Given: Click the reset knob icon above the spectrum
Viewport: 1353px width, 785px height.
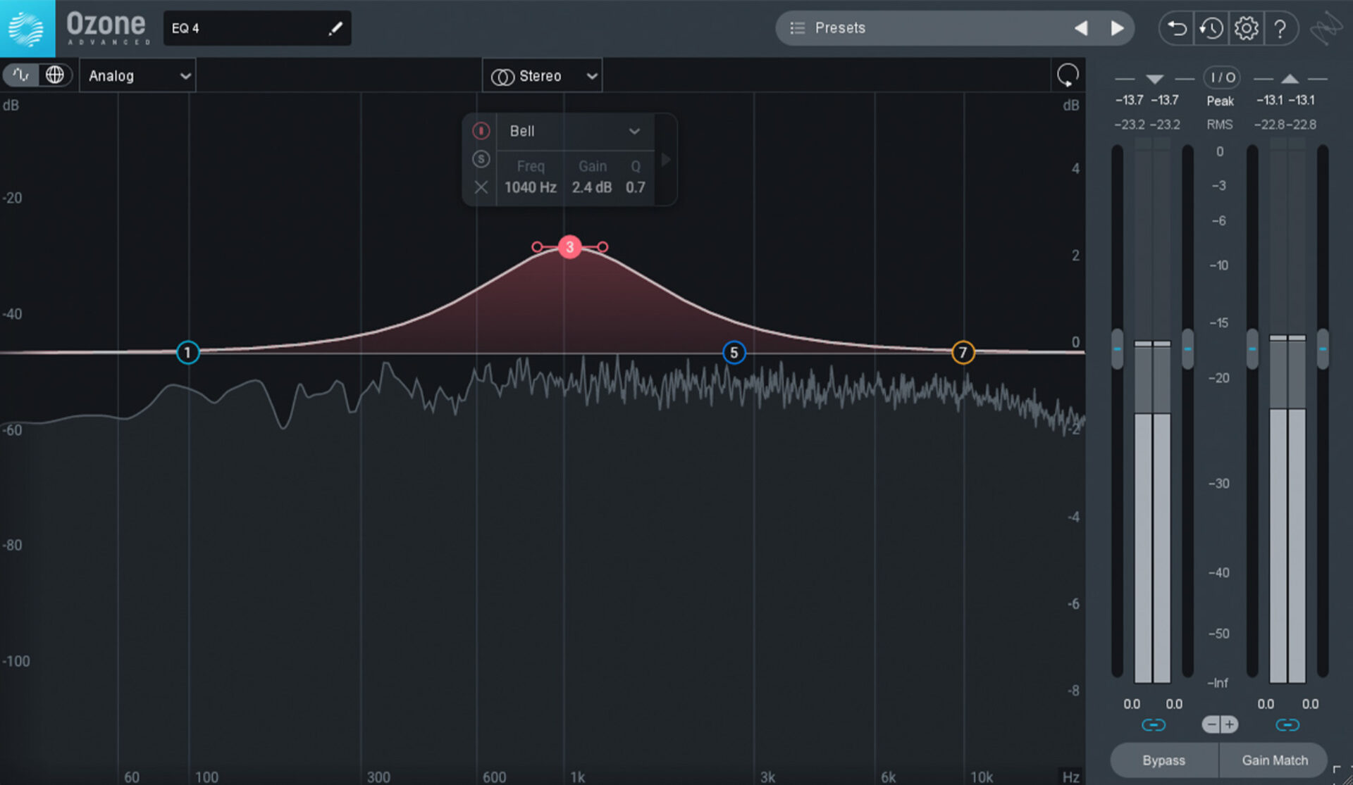Looking at the screenshot, I should click(x=1067, y=75).
